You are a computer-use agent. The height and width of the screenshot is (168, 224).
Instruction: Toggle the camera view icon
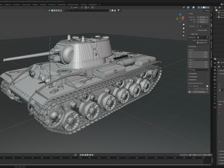[183, 32]
